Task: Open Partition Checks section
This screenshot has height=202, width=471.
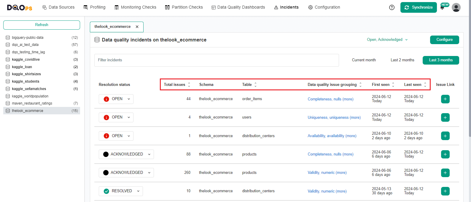Action: pos(184,7)
